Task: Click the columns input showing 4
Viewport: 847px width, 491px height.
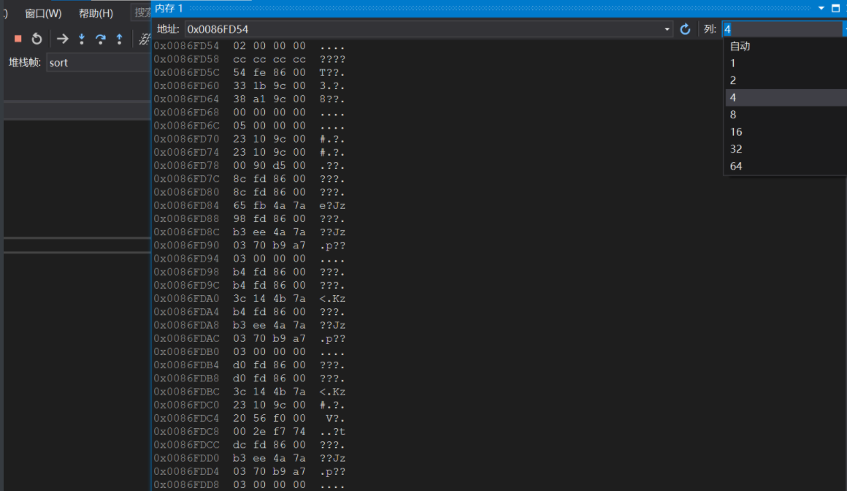Action: pos(781,29)
